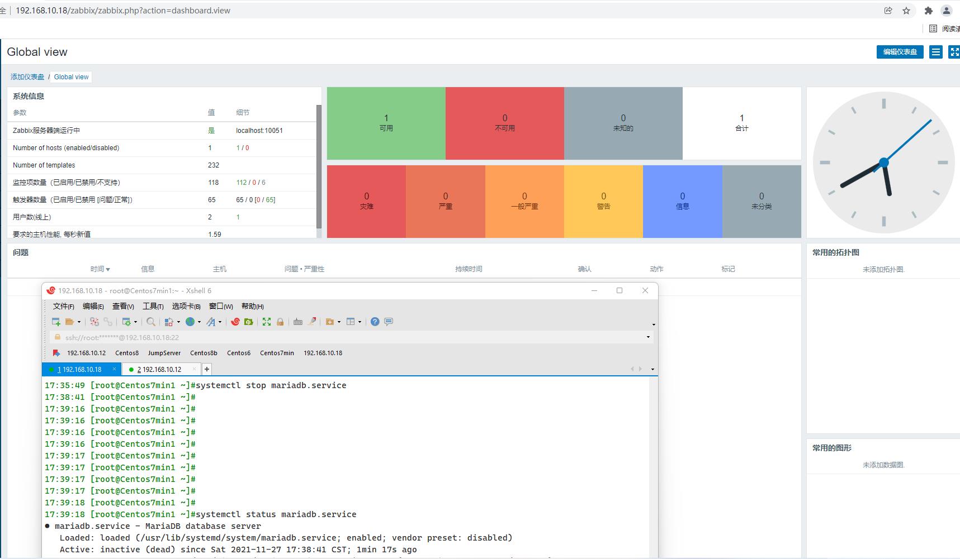Click the browser share page icon
This screenshot has width=960, height=559.
[x=888, y=11]
